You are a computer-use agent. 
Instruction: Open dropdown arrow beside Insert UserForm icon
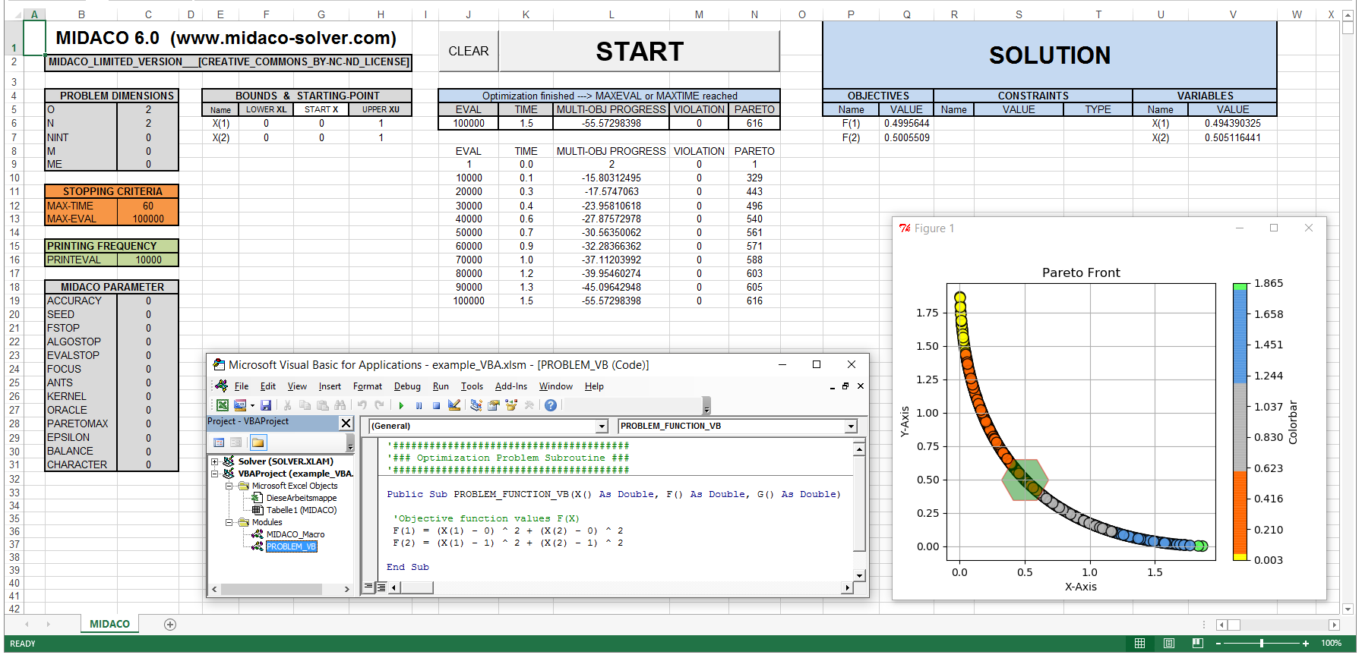pyautogui.click(x=252, y=405)
